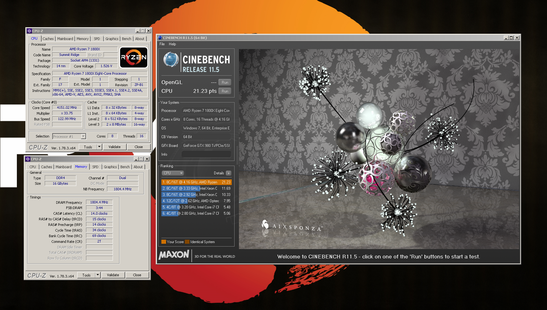Viewport: 547px width, 310px height.
Task: Click the Info input field in Cinebench
Action: coord(206,154)
